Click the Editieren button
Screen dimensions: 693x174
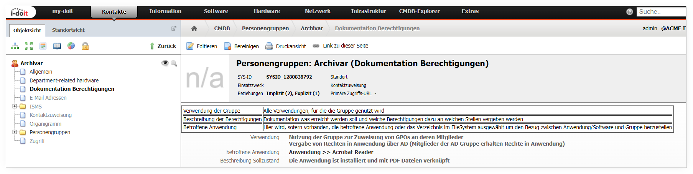point(202,46)
